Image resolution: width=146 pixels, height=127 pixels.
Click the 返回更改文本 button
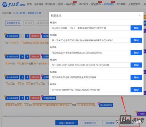point(13,23)
